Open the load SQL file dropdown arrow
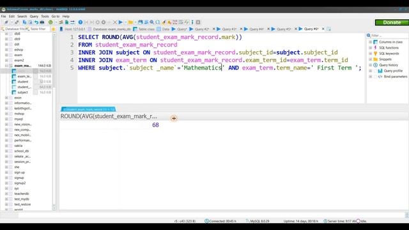The height and width of the screenshot is (230, 409). click(x=135, y=22)
